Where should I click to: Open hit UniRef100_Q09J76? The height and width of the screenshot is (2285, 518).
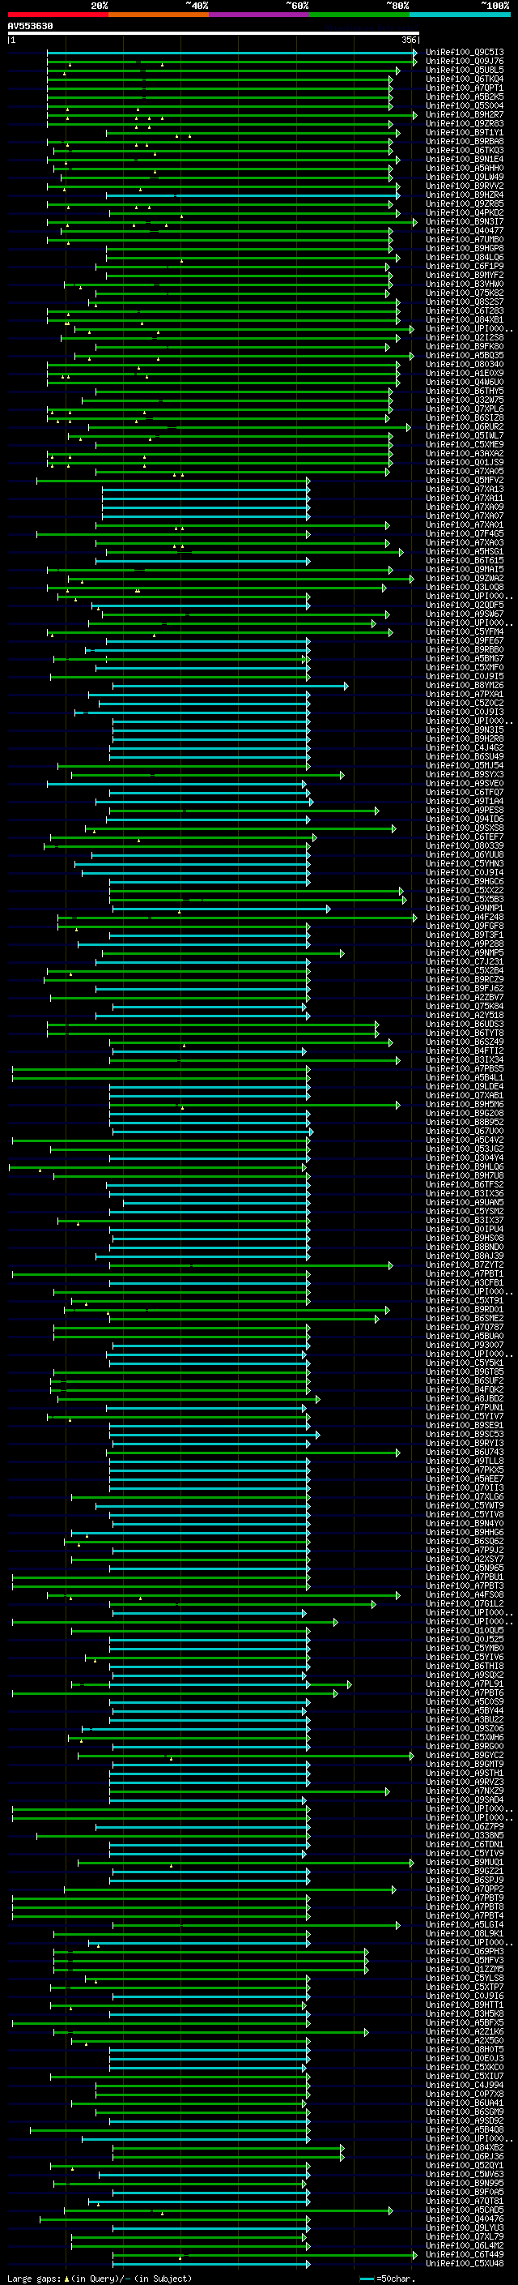point(465,62)
